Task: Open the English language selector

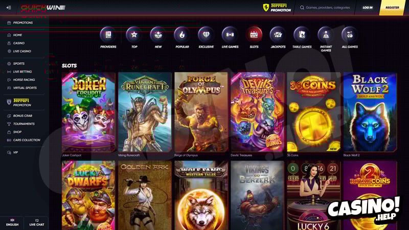Action: click(12, 222)
